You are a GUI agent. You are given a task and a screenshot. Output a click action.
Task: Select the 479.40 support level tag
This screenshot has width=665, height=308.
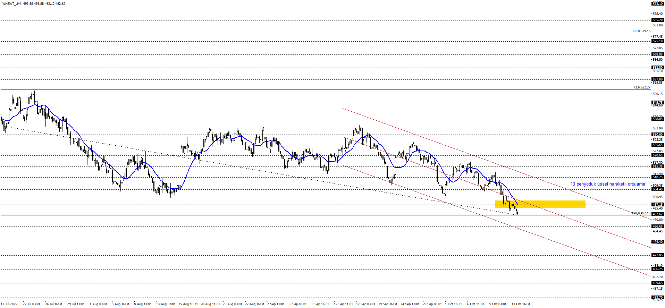pyautogui.click(x=657, y=242)
